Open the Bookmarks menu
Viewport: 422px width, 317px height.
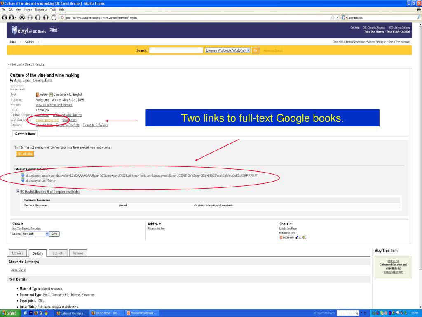click(41, 10)
